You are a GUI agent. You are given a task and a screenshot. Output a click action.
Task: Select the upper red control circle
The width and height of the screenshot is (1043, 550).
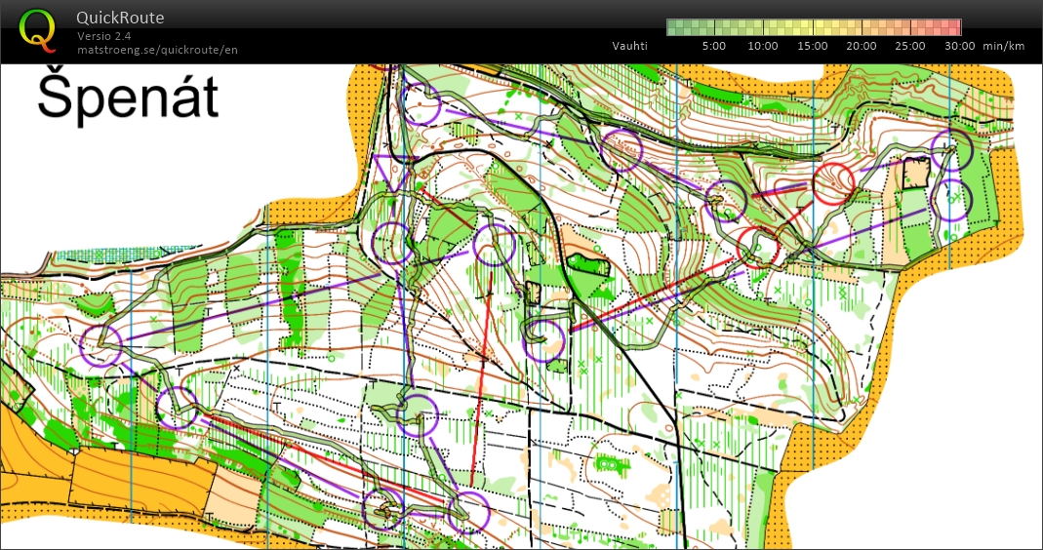point(833,182)
